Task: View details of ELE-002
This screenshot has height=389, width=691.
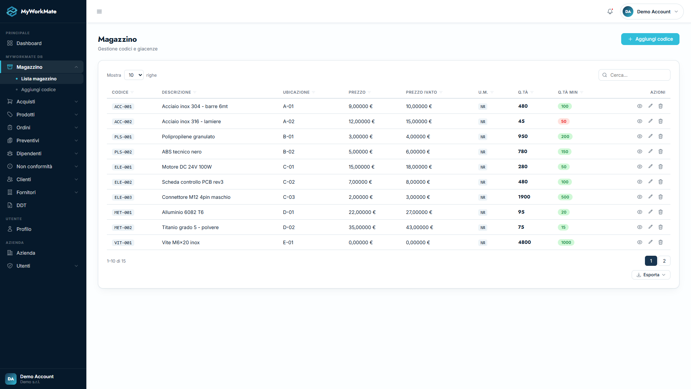Action: pyautogui.click(x=640, y=182)
